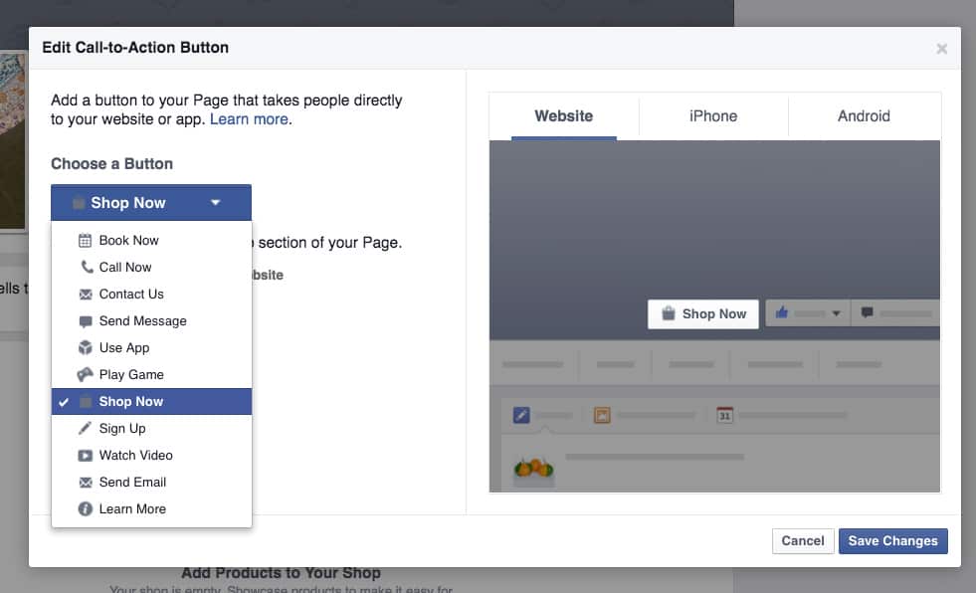Select the Contact Us option
This screenshot has width=976, height=593.
click(152, 295)
